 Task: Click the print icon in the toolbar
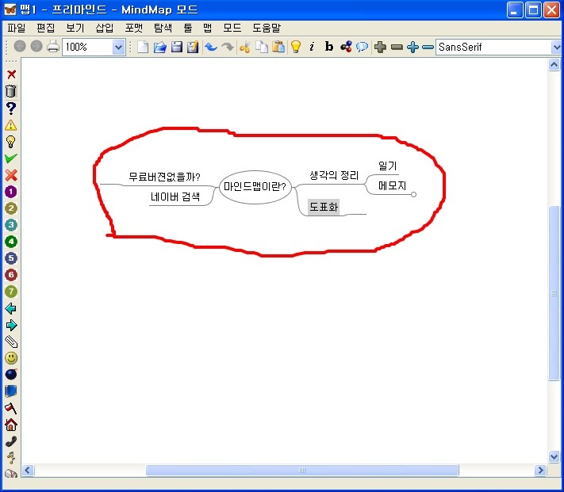[x=53, y=47]
